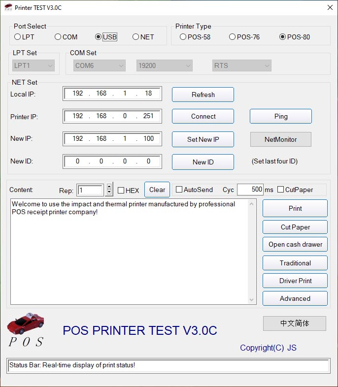Open the LPT1 dropdown
The height and width of the screenshot is (387, 338).
34,65
